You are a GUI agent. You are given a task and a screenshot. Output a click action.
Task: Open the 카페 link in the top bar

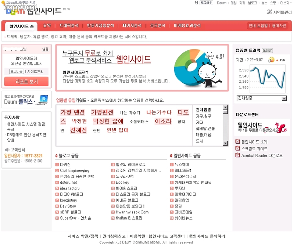[x=242, y=3]
